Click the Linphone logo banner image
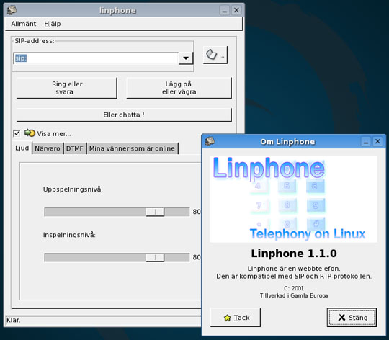The image size is (389, 340). pyautogui.click(x=294, y=199)
